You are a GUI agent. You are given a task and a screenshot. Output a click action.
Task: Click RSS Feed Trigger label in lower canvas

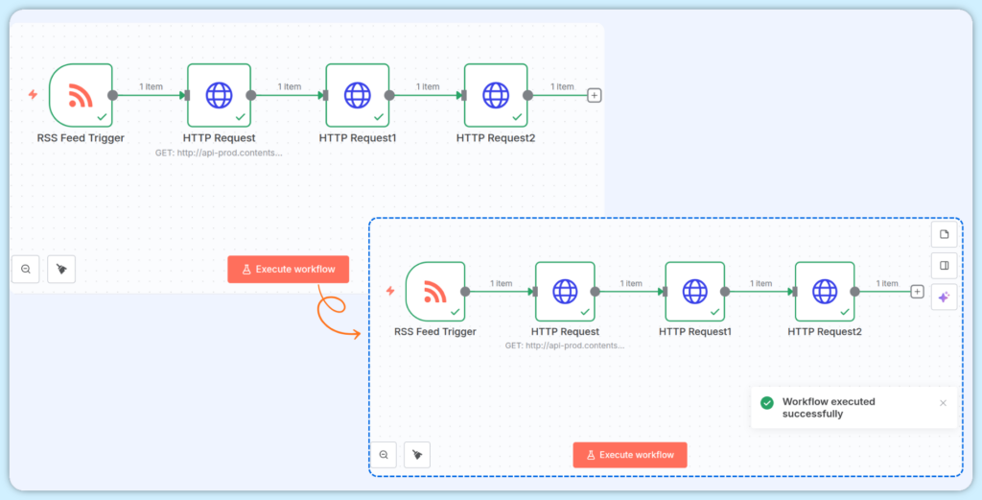[x=435, y=331]
